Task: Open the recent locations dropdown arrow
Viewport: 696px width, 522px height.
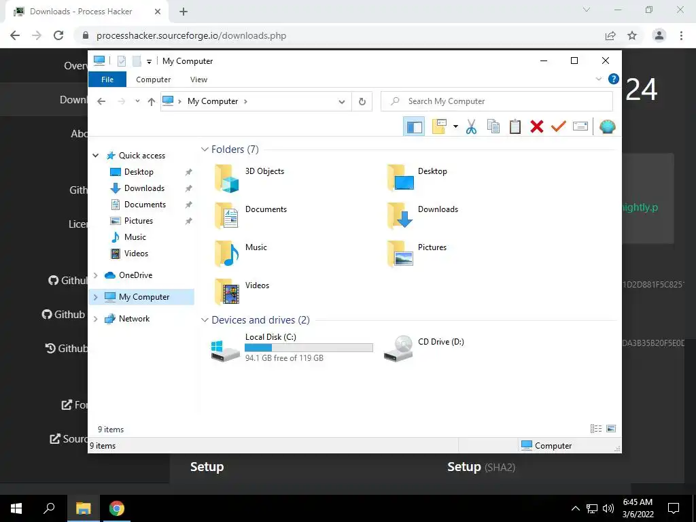Action: click(137, 101)
